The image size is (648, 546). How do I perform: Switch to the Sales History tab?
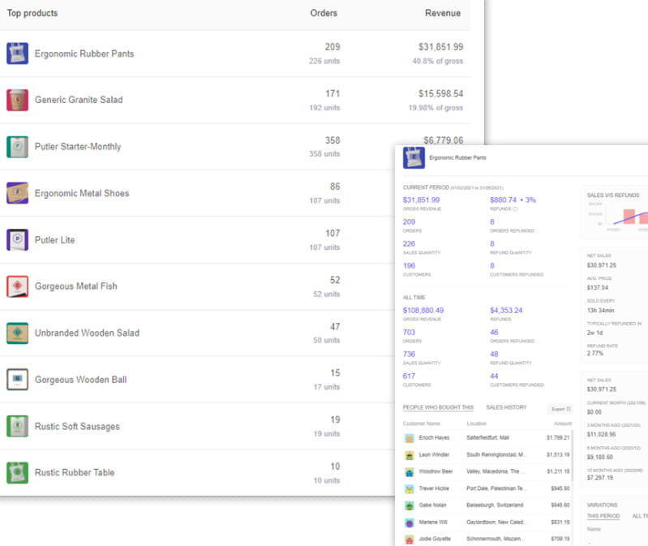tap(506, 407)
